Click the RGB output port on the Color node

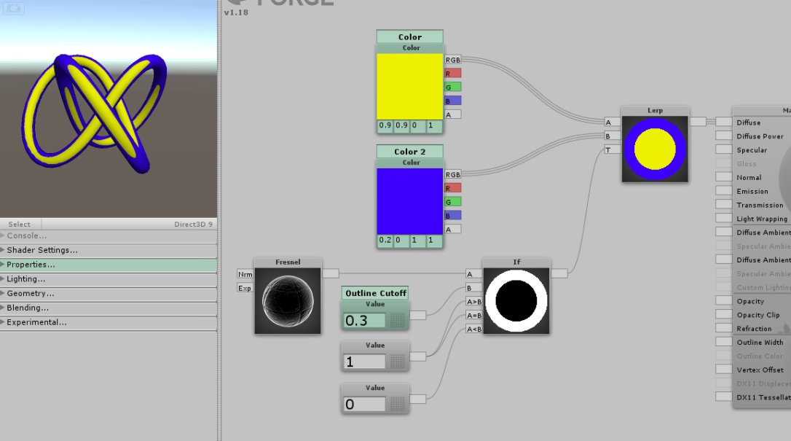(x=452, y=60)
